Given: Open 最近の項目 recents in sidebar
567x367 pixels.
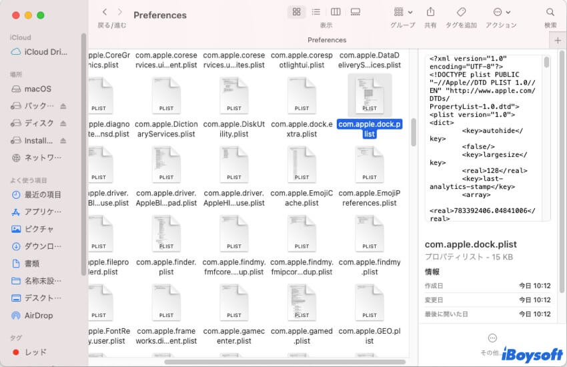Looking at the screenshot, I should [x=36, y=195].
